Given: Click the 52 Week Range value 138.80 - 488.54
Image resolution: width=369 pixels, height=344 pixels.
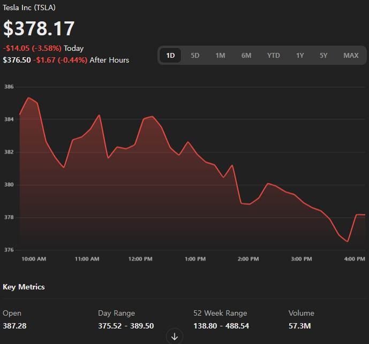Looking at the screenshot, I should [221, 326].
